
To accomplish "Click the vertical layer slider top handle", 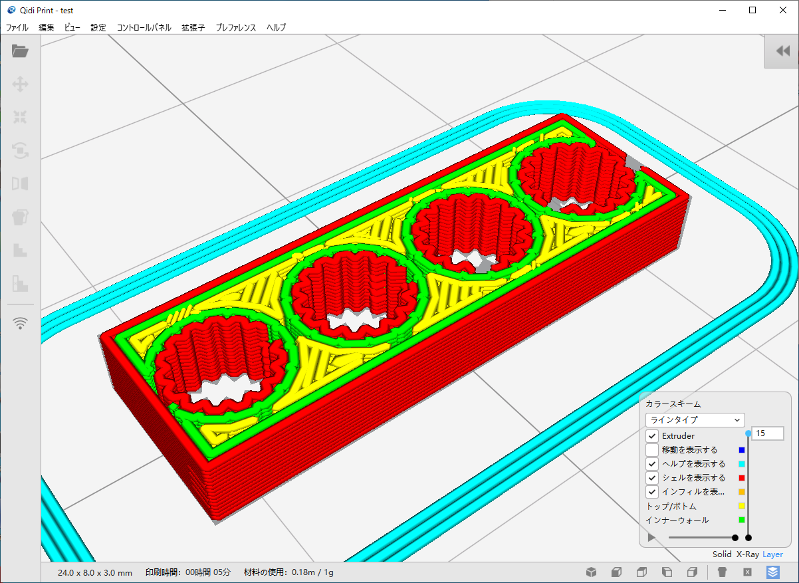I will point(748,433).
